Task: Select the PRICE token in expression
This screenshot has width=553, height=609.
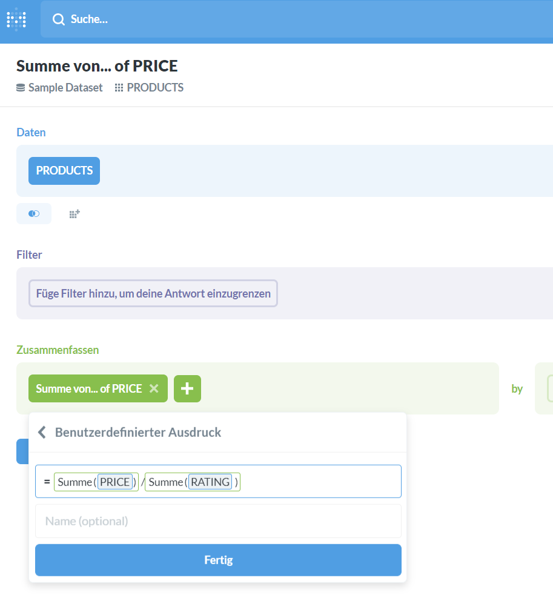Action: point(115,482)
